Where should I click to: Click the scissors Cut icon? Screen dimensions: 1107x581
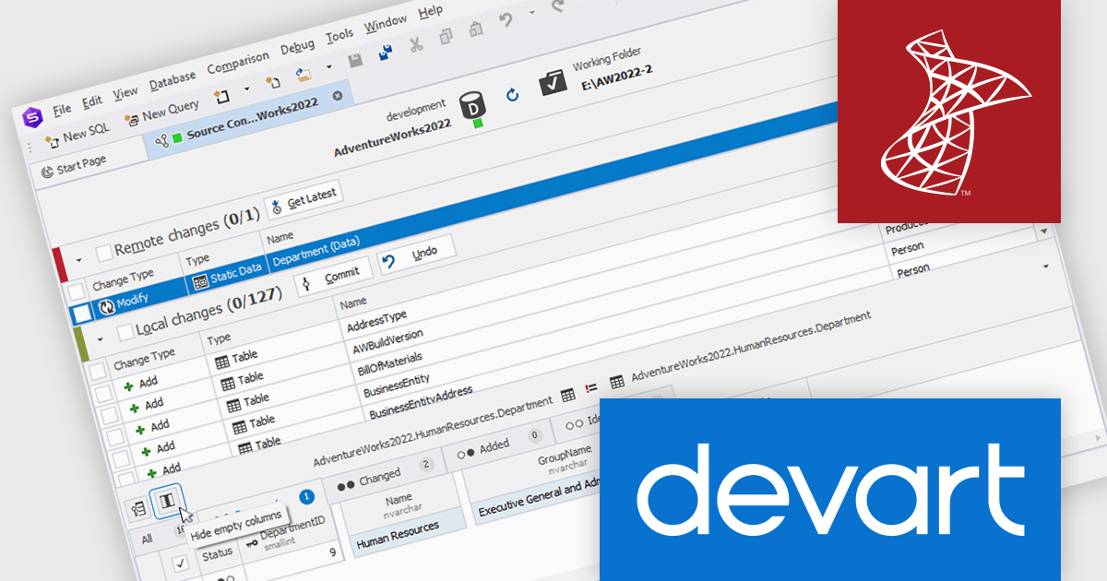coord(416,42)
